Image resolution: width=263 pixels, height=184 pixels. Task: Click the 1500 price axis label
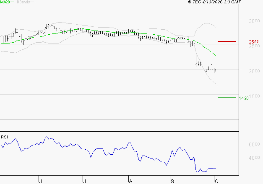pos(254,96)
